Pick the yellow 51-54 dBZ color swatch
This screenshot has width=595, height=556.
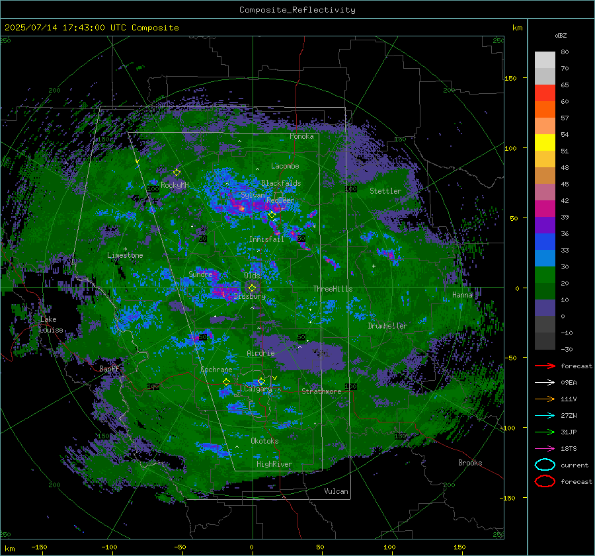545,143
